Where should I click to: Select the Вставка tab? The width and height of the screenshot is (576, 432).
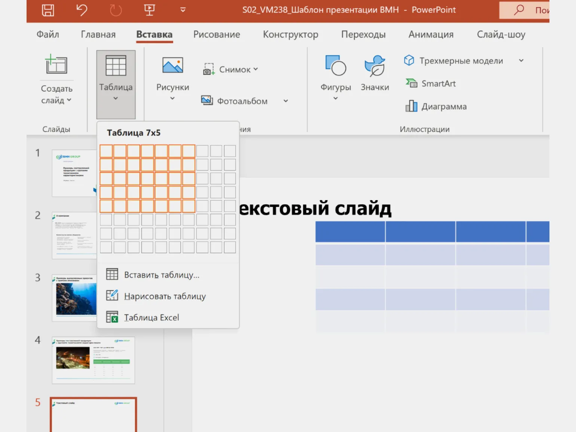(154, 34)
